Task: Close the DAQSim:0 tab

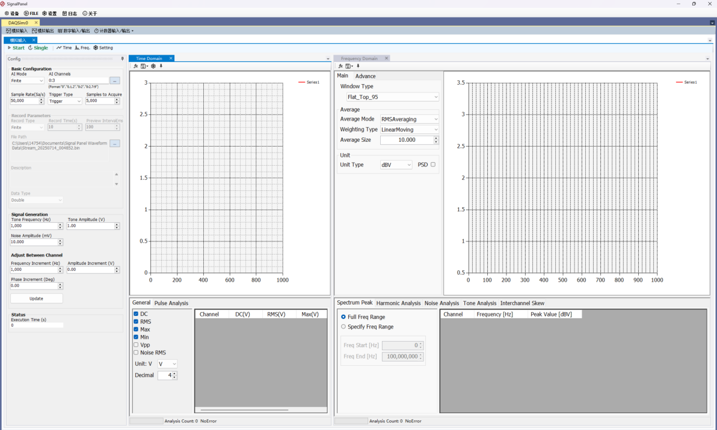Action: (x=36, y=22)
